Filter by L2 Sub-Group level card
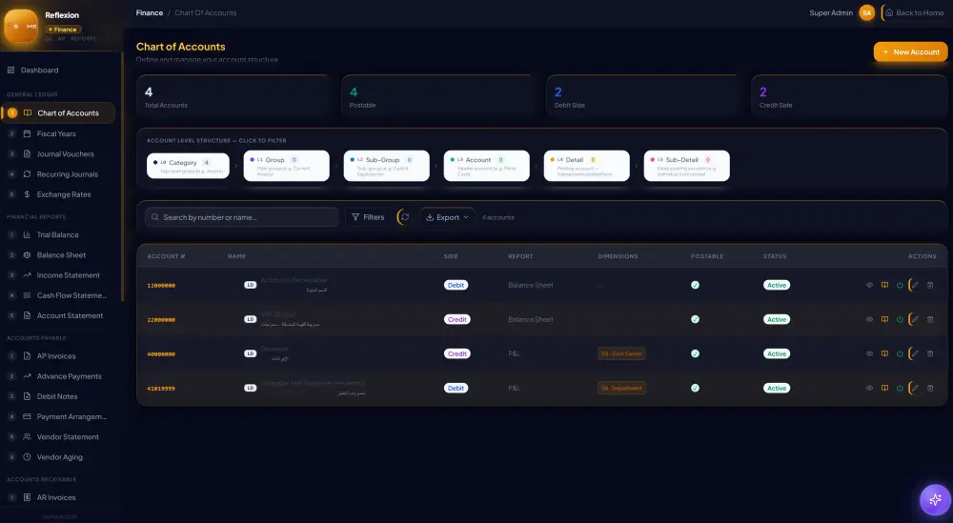 click(387, 166)
